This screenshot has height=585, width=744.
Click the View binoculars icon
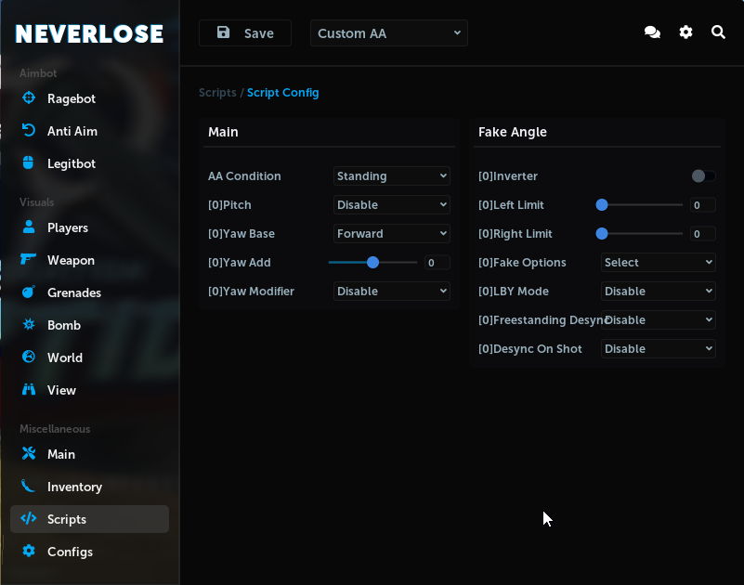coord(29,390)
